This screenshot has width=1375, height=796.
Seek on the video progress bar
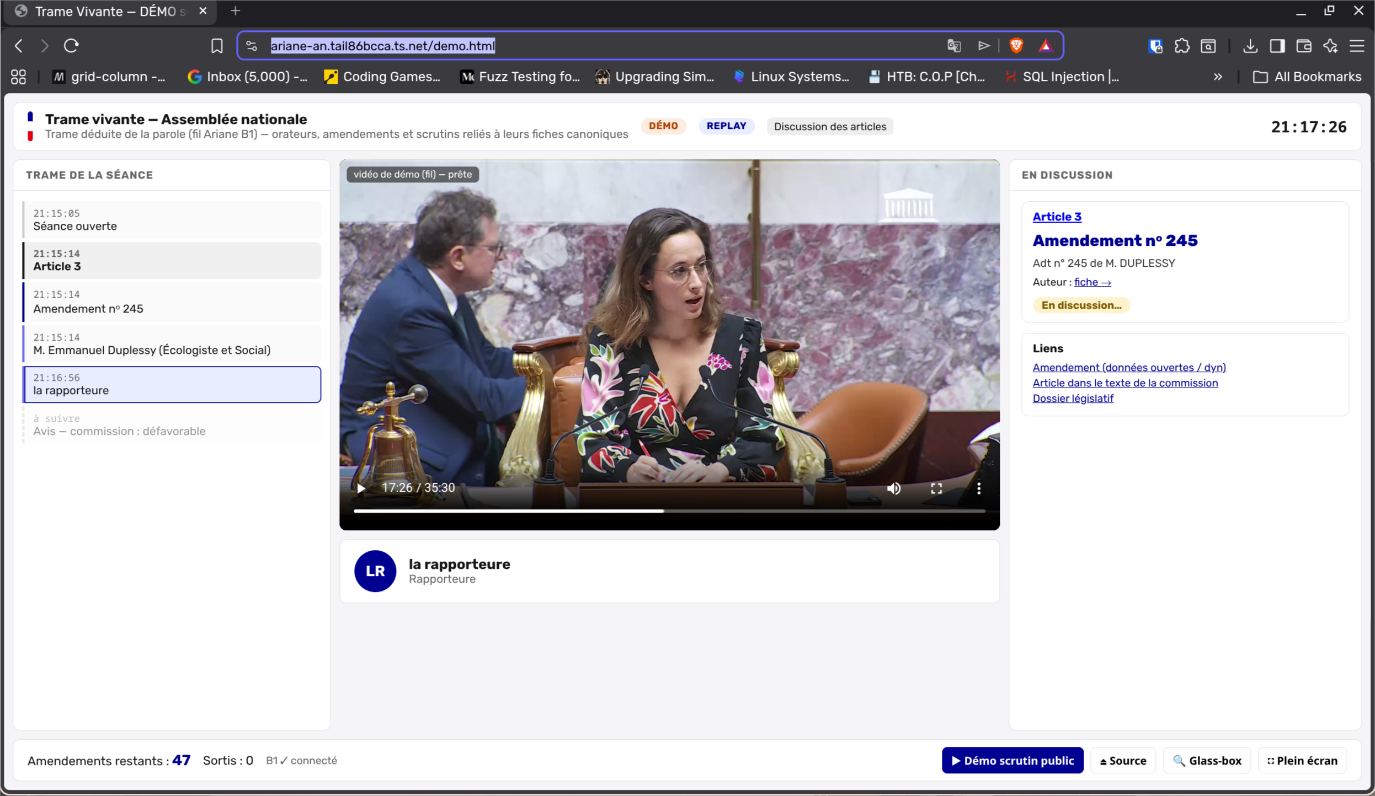coord(669,511)
